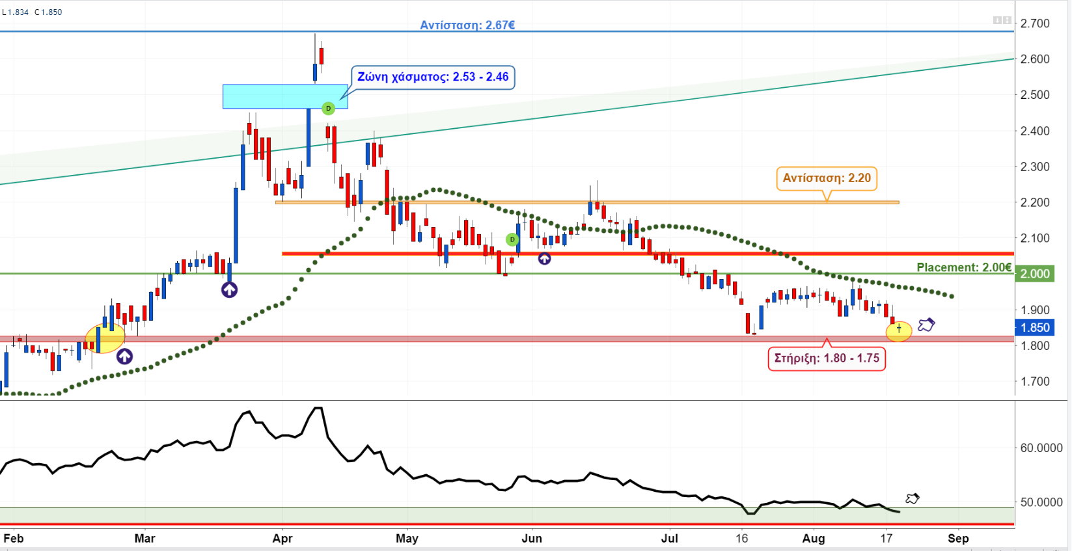Click the red 'Στήριξη: 1.80 - 1.75' callout

click(827, 358)
